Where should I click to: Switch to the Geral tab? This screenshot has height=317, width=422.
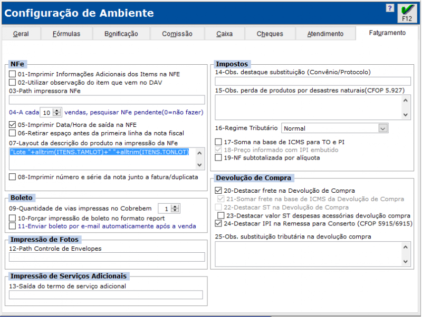coord(21,34)
